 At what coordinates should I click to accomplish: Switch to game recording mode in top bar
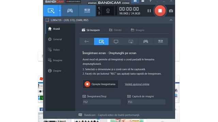(x=70, y=11)
